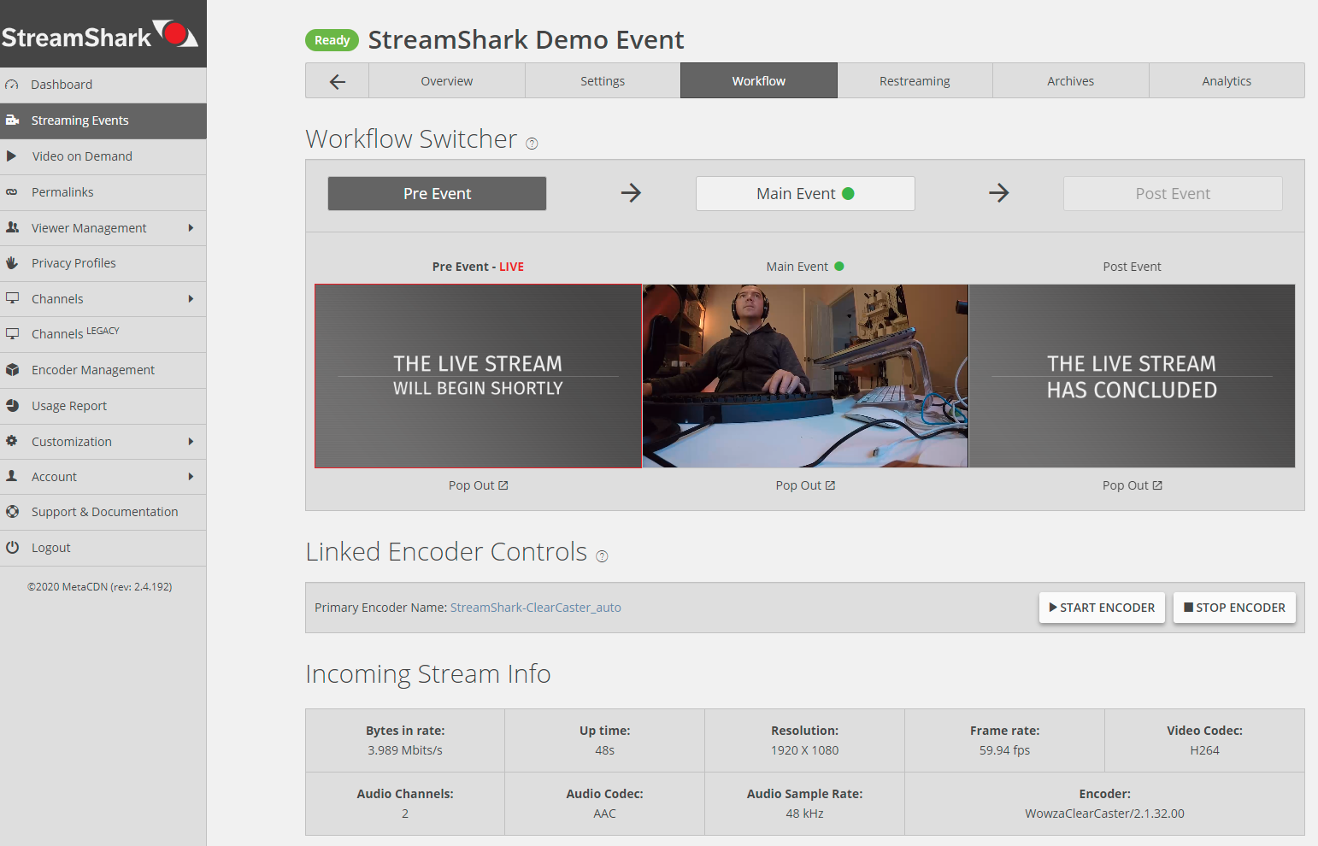Click the Account user icon
The width and height of the screenshot is (1318, 846).
click(12, 476)
